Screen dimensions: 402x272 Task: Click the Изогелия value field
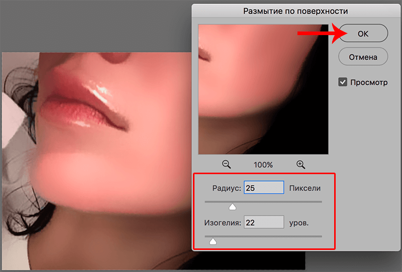tap(264, 222)
